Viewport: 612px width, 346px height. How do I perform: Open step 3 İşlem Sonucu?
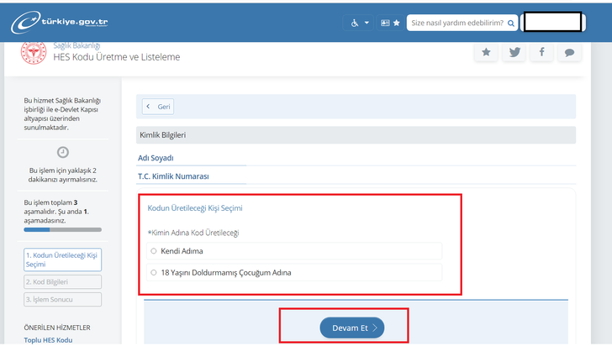(x=62, y=299)
